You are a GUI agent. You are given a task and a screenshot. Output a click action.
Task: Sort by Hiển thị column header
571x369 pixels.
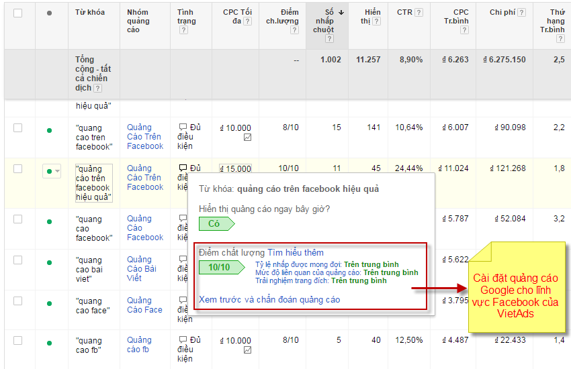372,17
